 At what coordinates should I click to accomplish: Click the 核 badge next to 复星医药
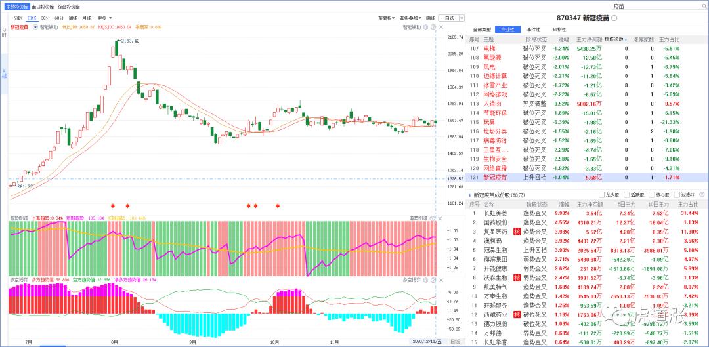(517, 232)
